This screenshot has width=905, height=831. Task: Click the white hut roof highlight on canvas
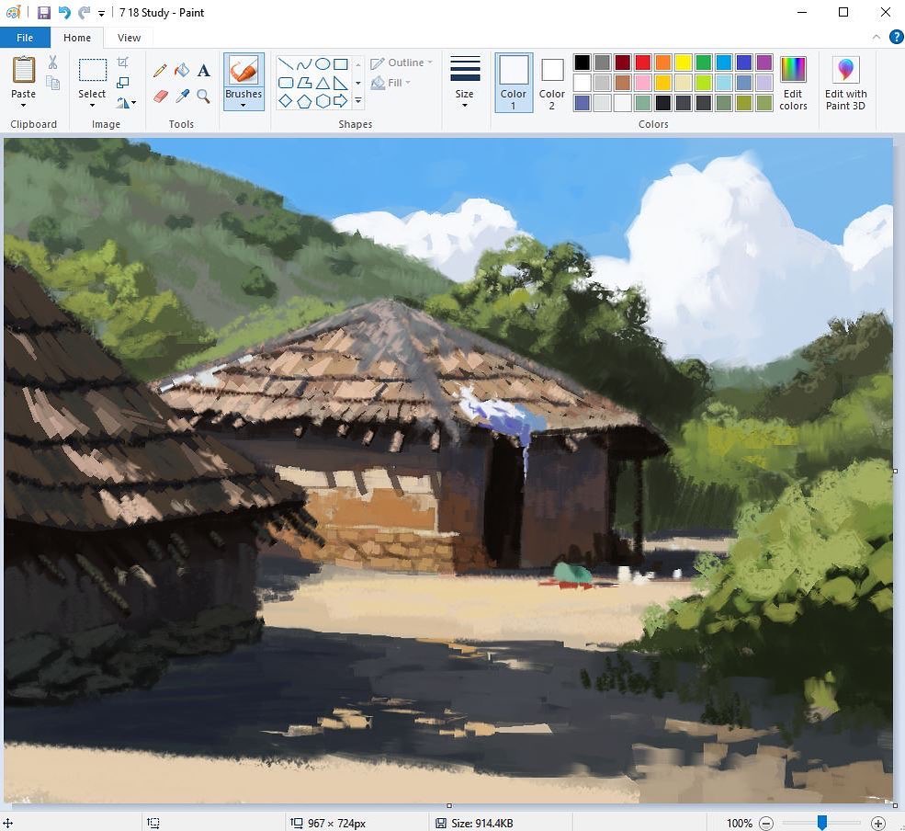pos(492,410)
